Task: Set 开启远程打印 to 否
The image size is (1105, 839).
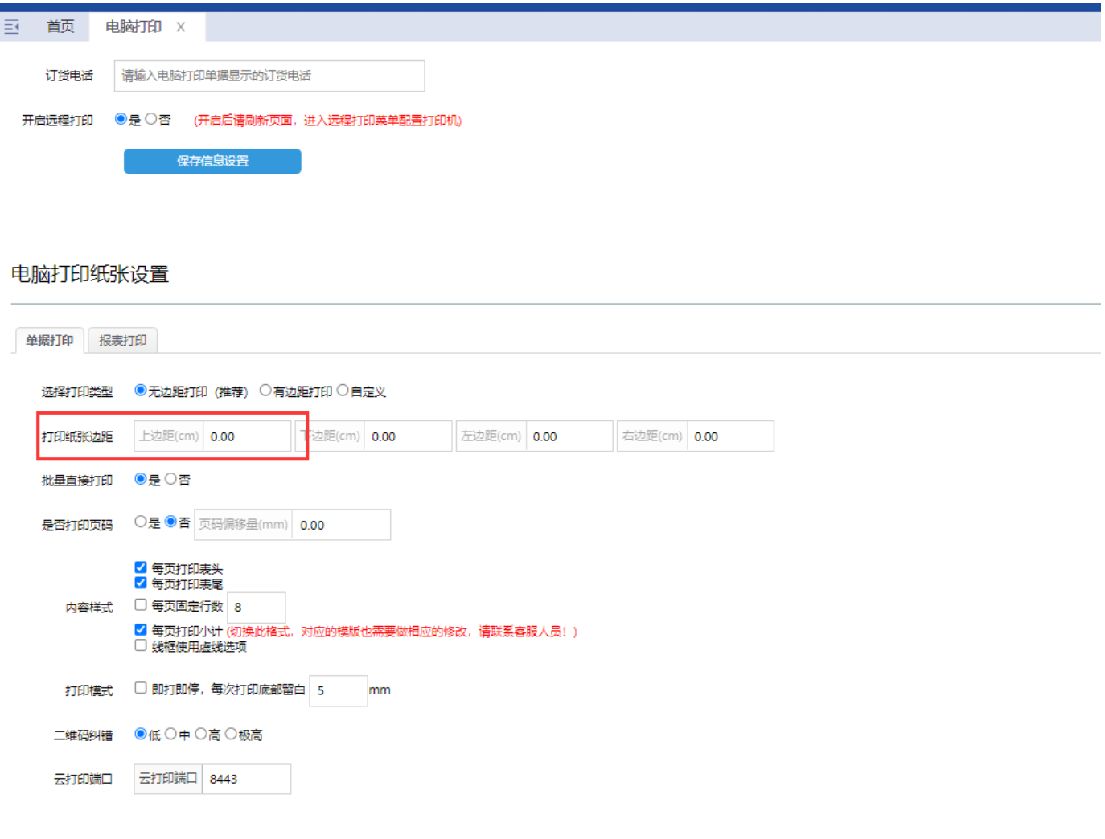Action: click(x=151, y=120)
